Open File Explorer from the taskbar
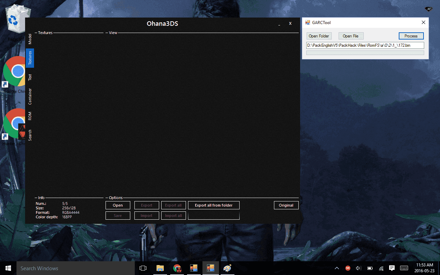 tap(160, 268)
